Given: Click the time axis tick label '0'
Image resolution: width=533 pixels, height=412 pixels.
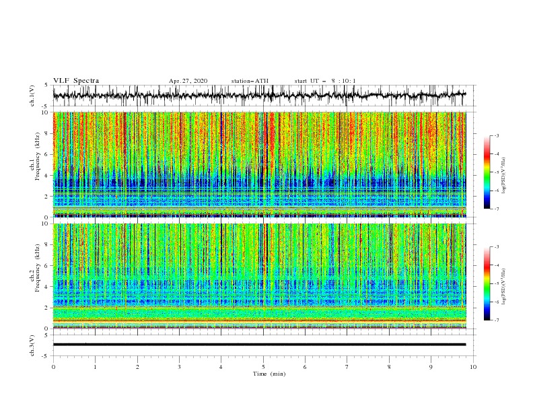Looking at the screenshot, I should coord(53,367).
